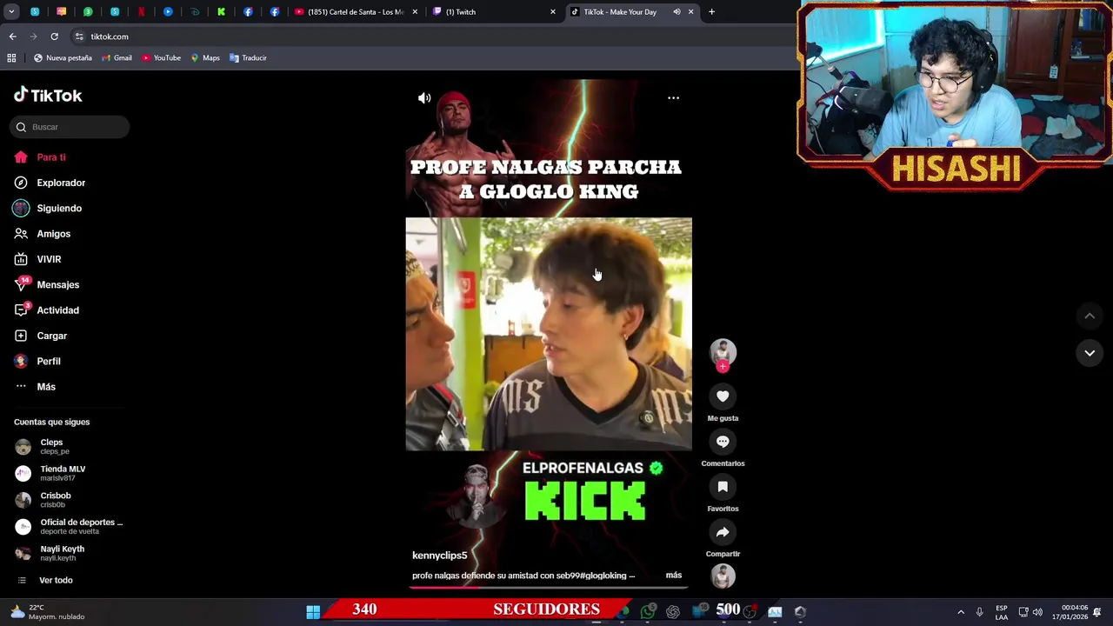Seek on the video progress bar
Image resolution: width=1113 pixels, height=626 pixels.
549,588
